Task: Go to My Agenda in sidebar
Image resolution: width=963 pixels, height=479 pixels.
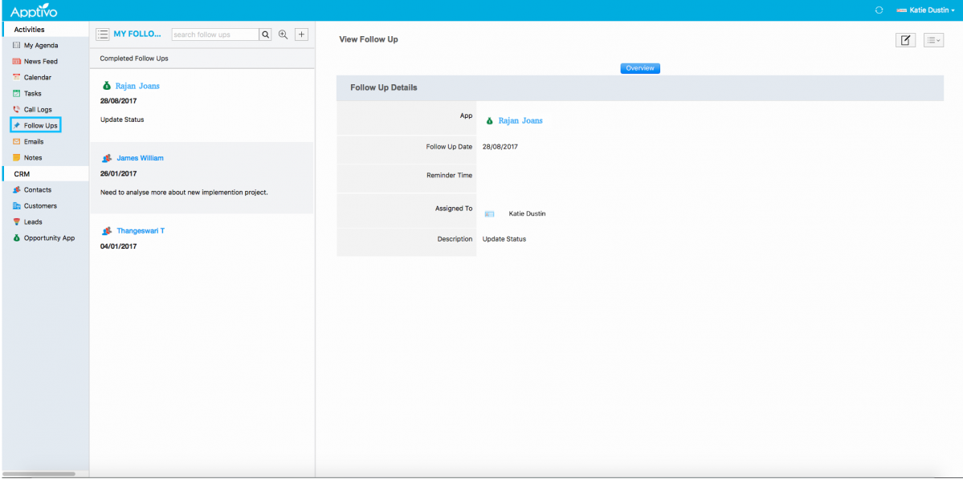Action: (x=40, y=46)
